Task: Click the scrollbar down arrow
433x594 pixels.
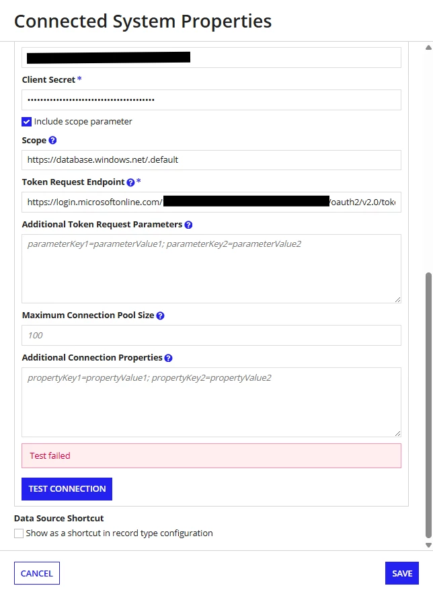Action: click(428, 546)
